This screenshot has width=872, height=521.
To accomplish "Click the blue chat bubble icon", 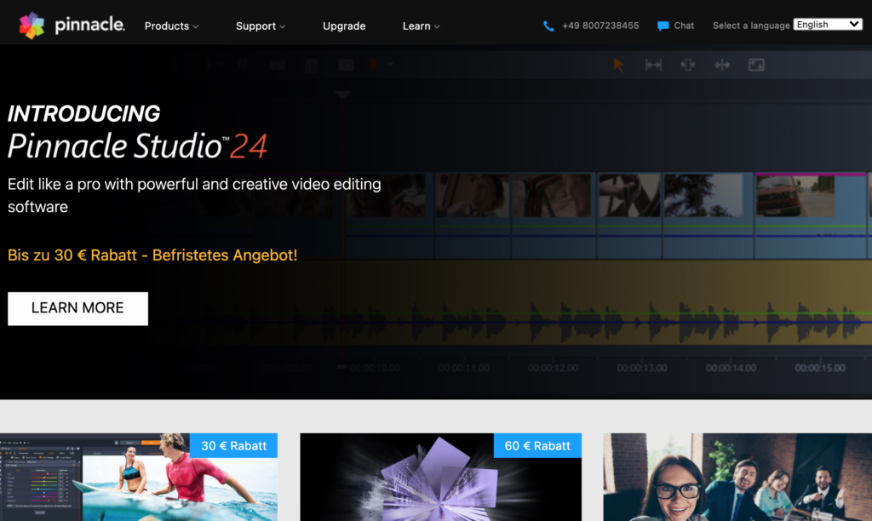I will (x=663, y=26).
